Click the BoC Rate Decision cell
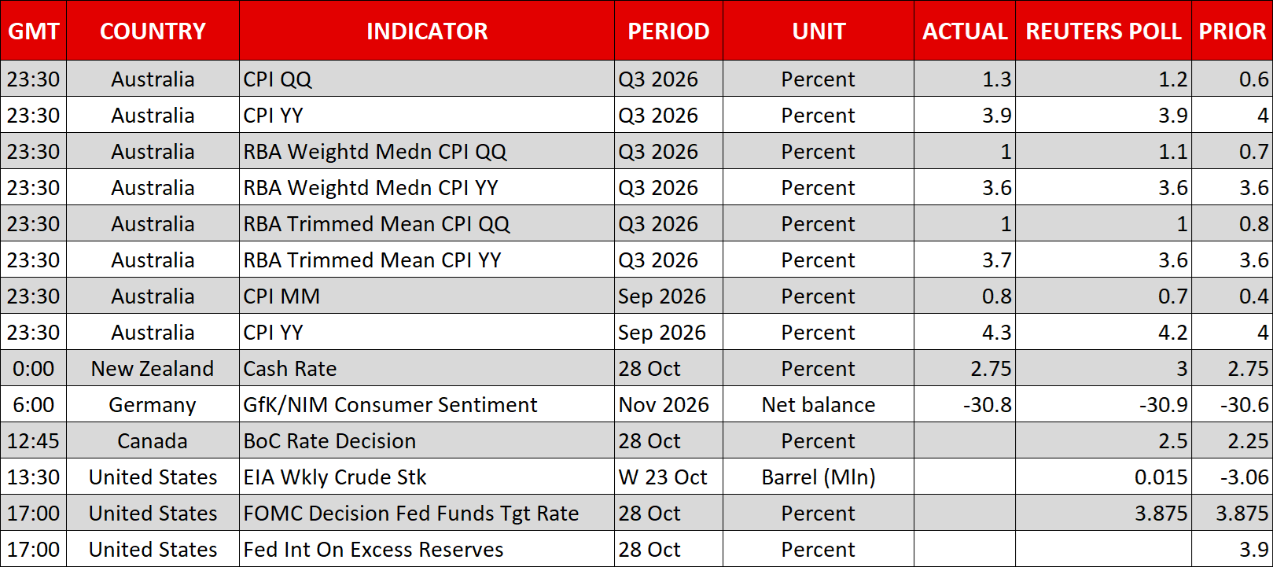This screenshot has width=1273, height=567. click(x=427, y=441)
